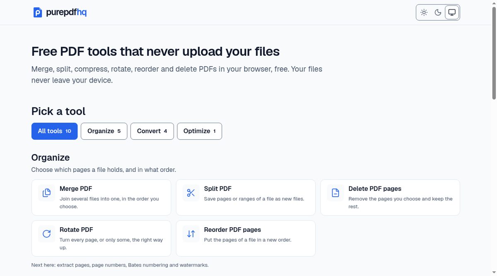Click the "Free PDF tools that never upload your files" heading
Image resolution: width=497 pixels, height=276 pixels.
[155, 51]
